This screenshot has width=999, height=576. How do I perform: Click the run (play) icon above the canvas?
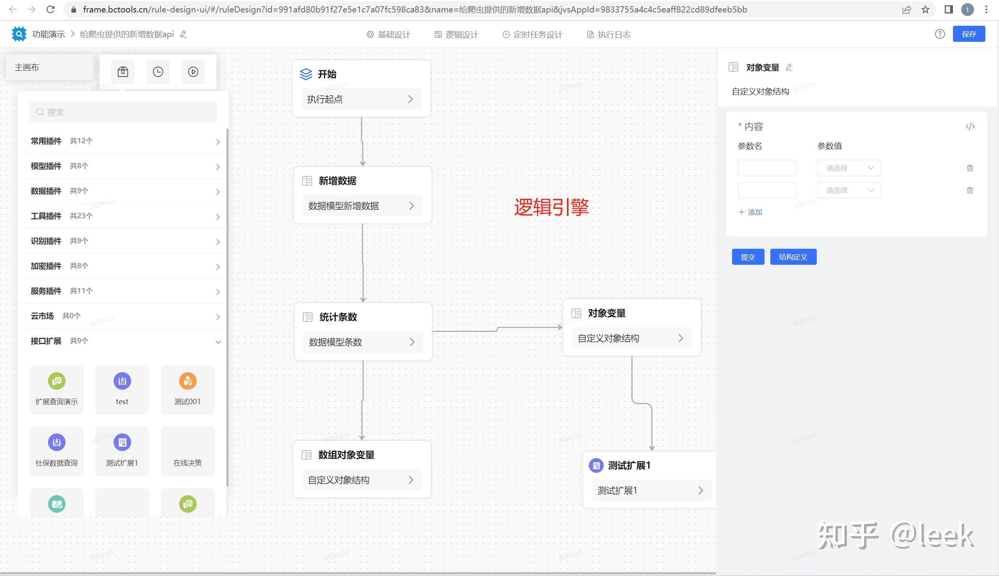click(x=193, y=71)
